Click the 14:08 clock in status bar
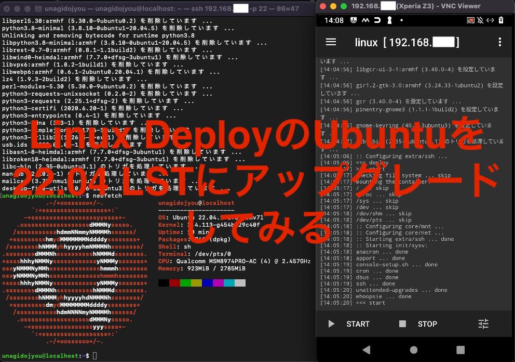 (x=334, y=21)
